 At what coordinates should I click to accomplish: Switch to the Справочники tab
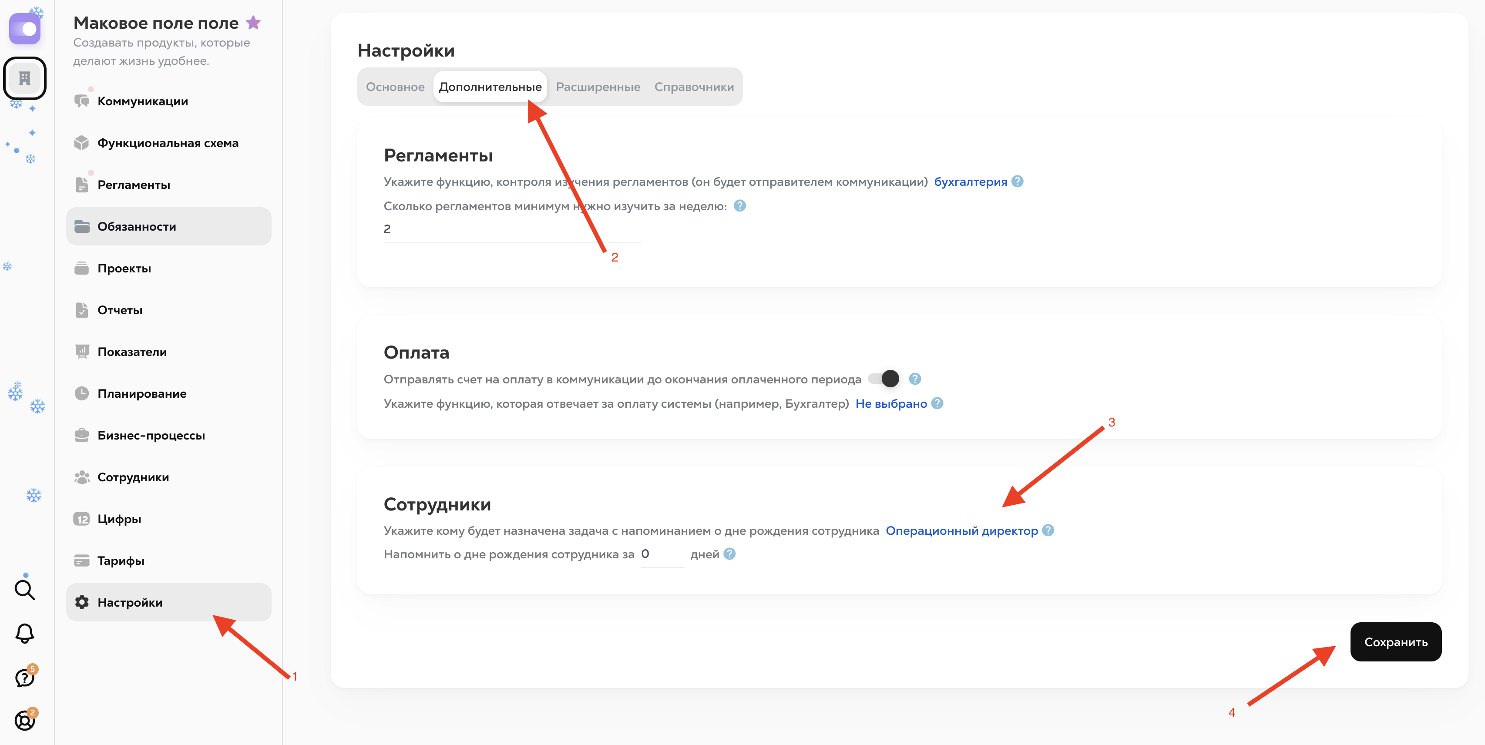click(693, 87)
